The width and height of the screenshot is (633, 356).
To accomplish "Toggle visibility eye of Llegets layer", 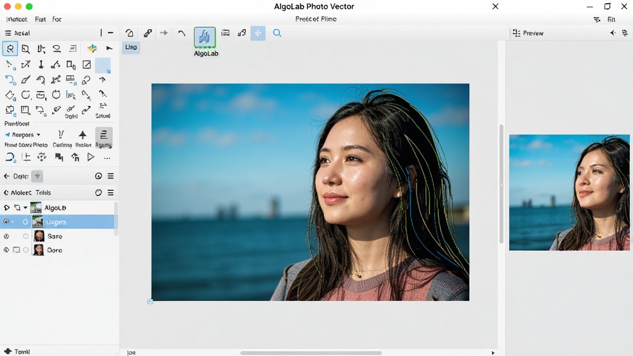I will 6,222.
